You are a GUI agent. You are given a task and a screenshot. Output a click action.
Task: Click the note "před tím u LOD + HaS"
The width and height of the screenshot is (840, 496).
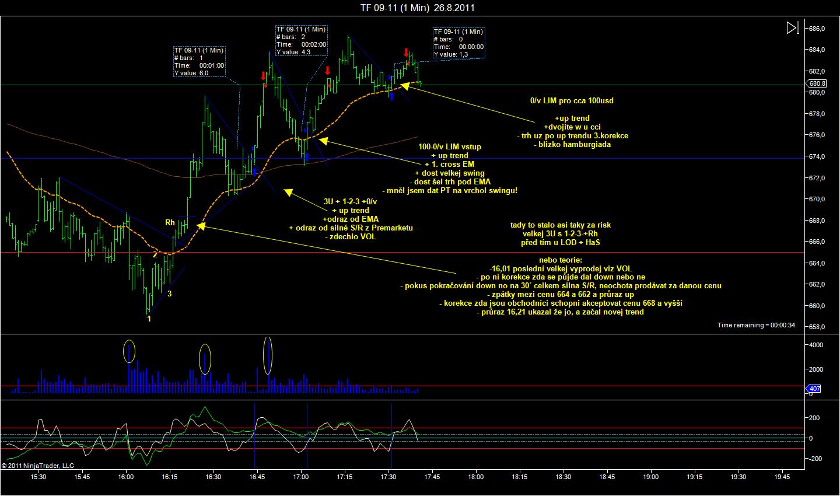561,242
